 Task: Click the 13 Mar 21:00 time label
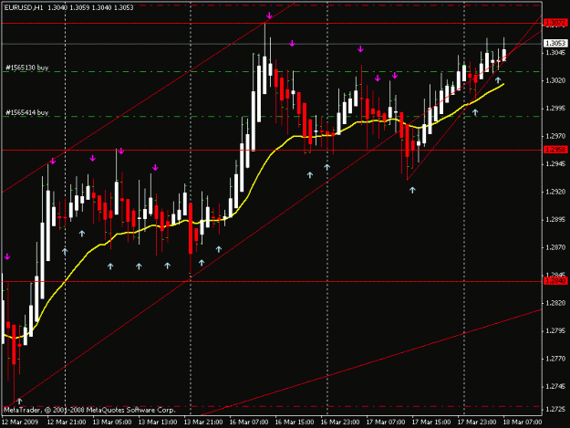203,422
